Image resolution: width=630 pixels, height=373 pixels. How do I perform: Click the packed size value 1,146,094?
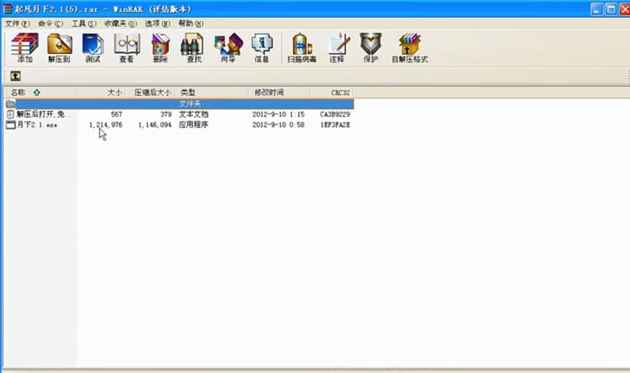point(154,125)
